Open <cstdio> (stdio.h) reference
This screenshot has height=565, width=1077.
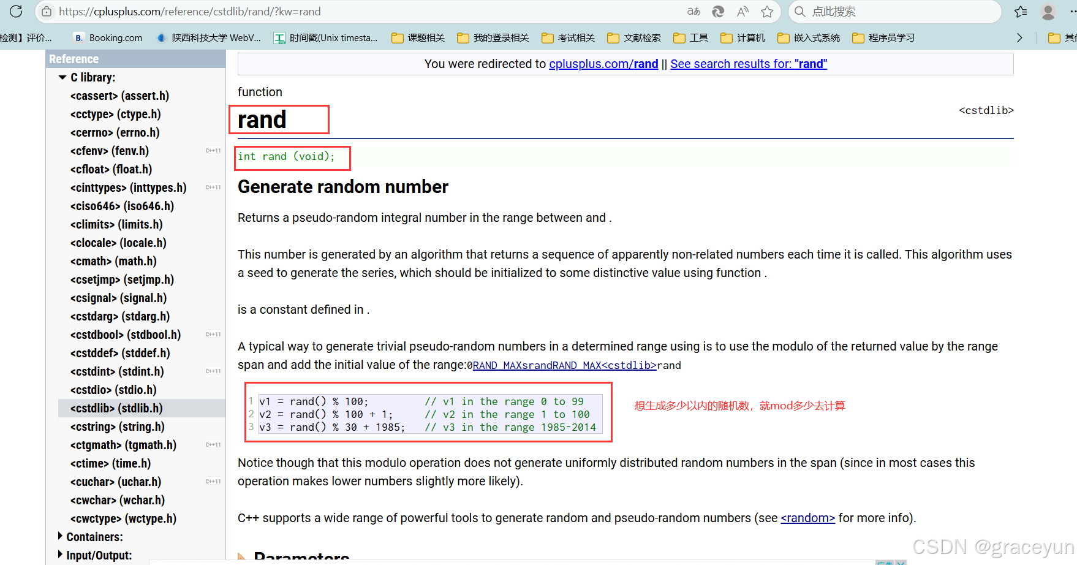[x=113, y=390]
